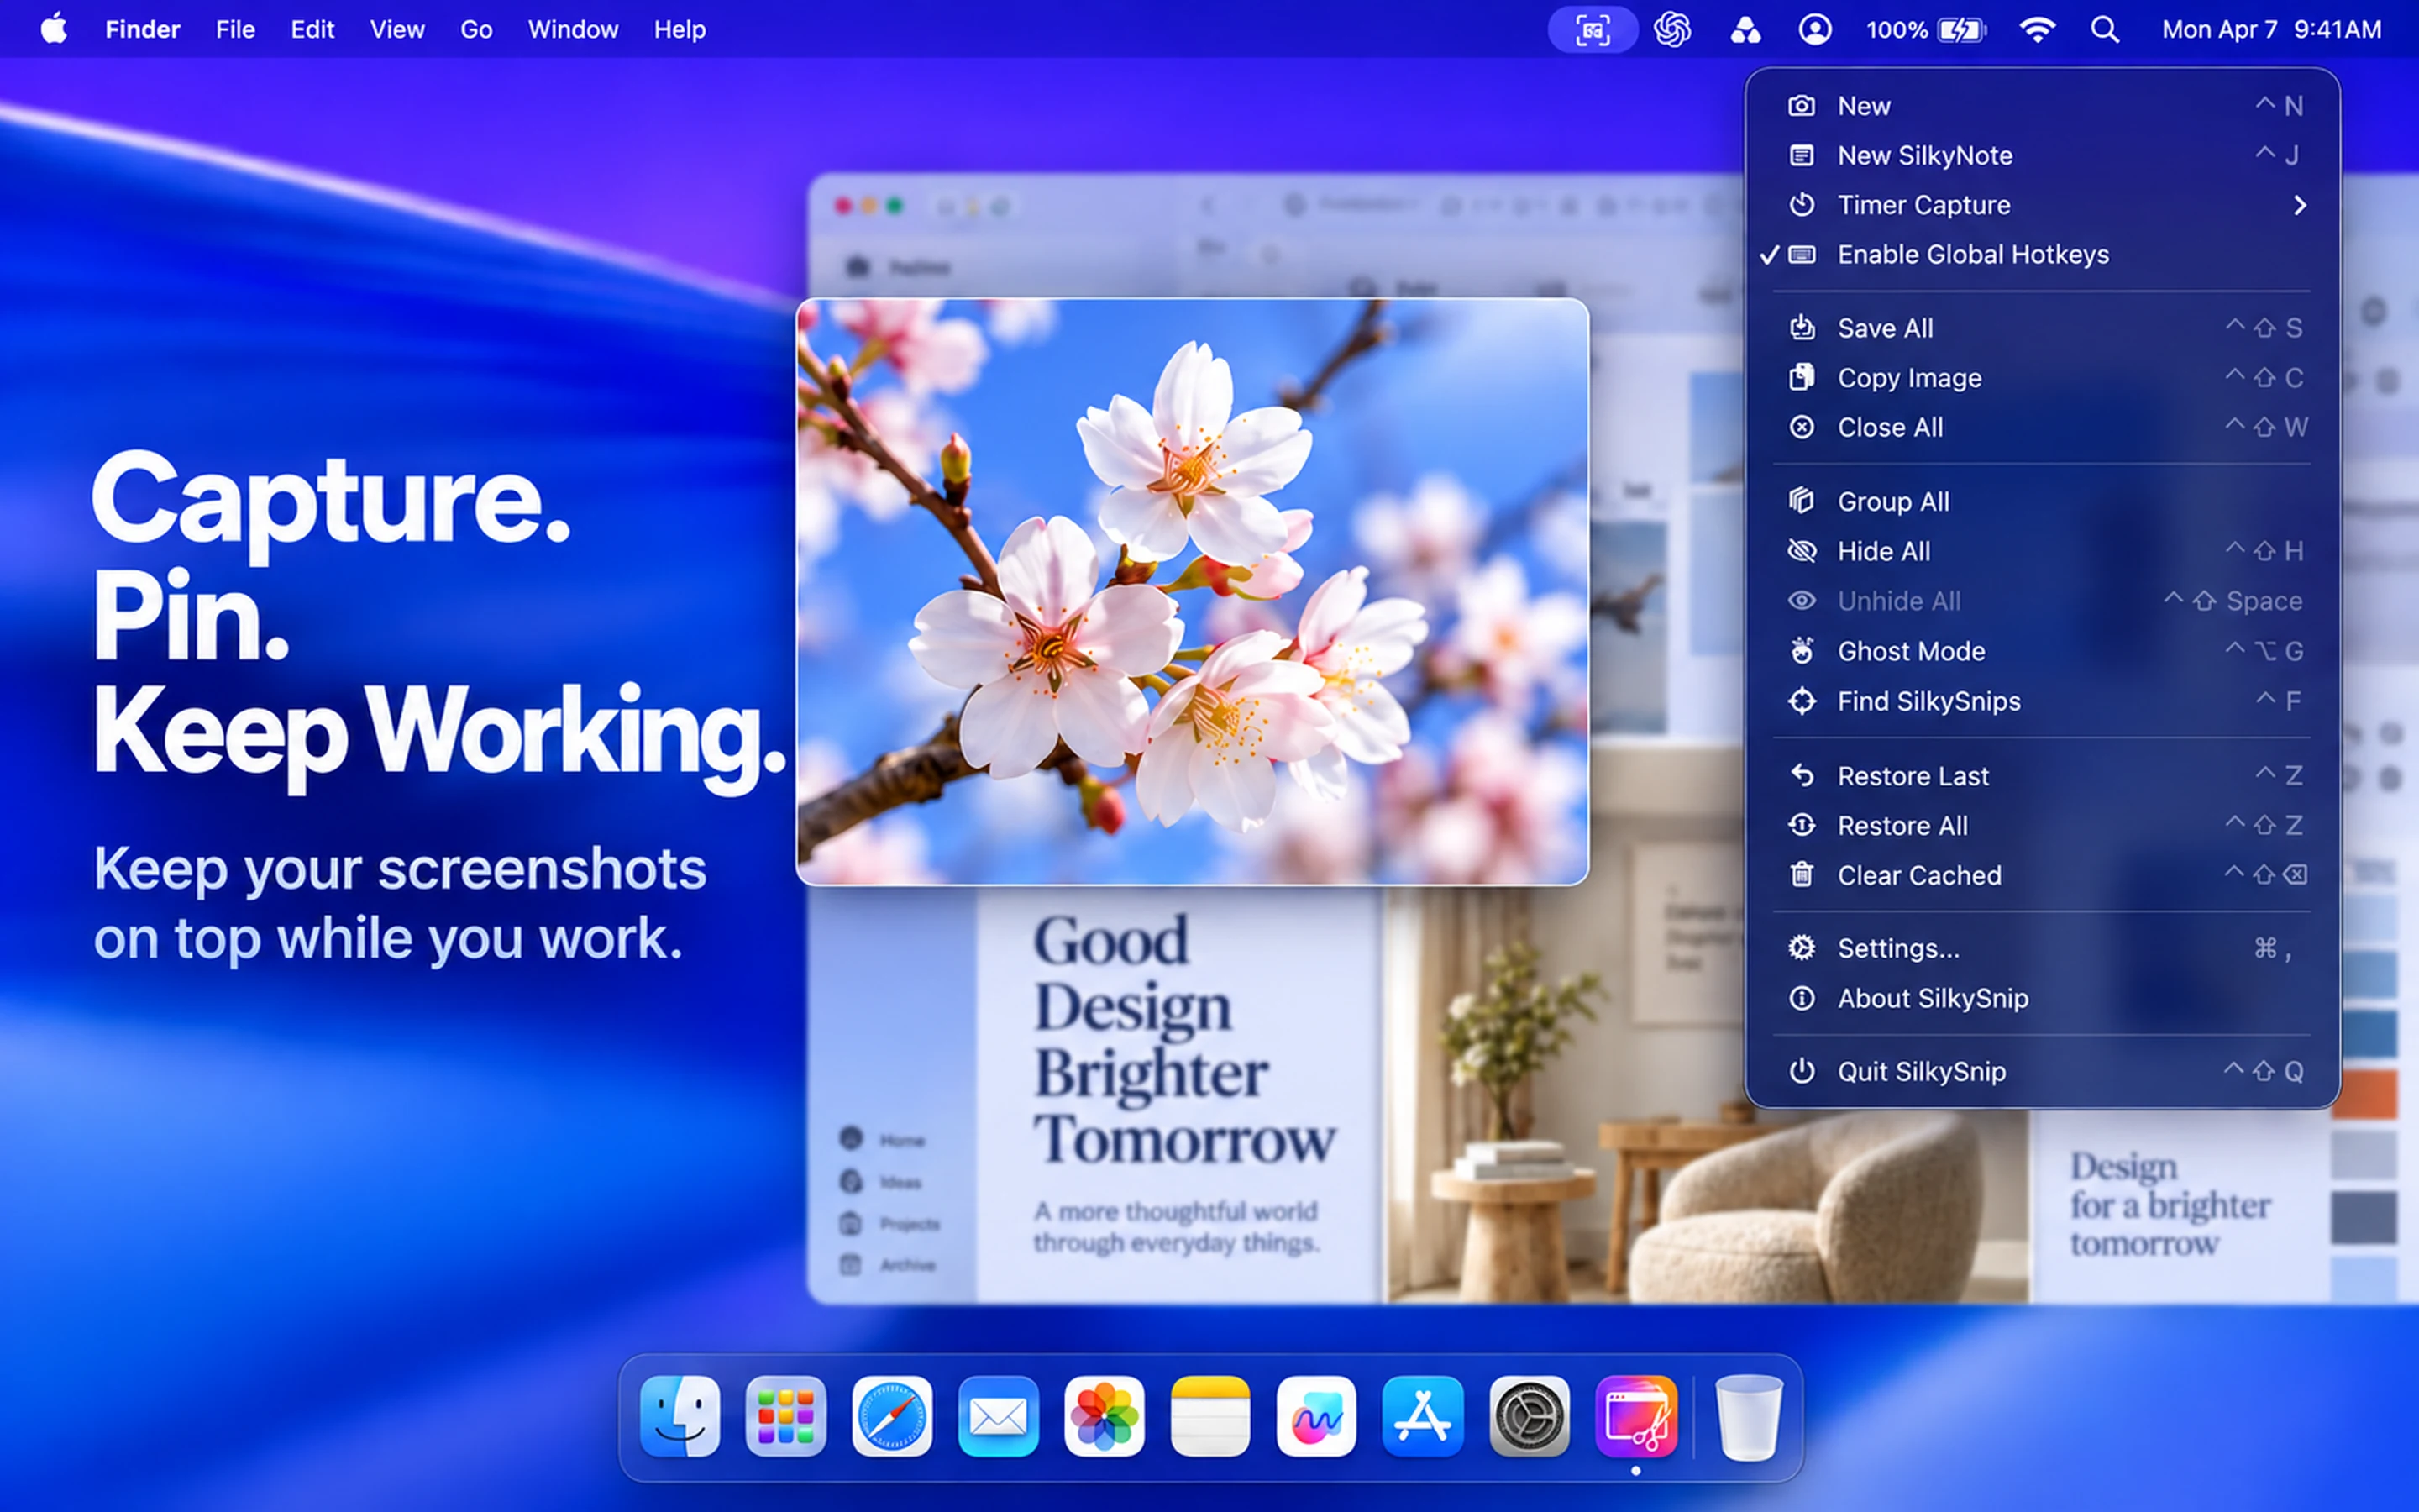Select Group All menu item

pos(2042,502)
